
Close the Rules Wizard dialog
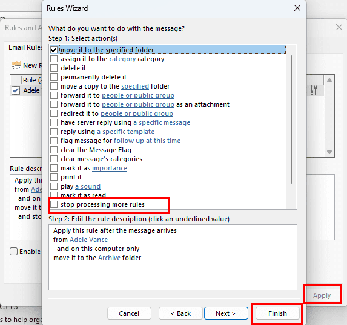tap(297, 8)
